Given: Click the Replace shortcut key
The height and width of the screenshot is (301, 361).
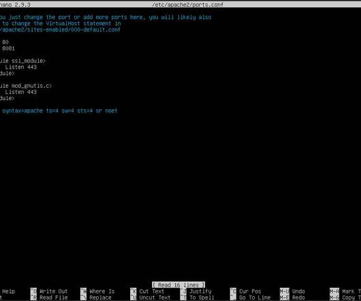Looking at the screenshot, I should 83,298.
